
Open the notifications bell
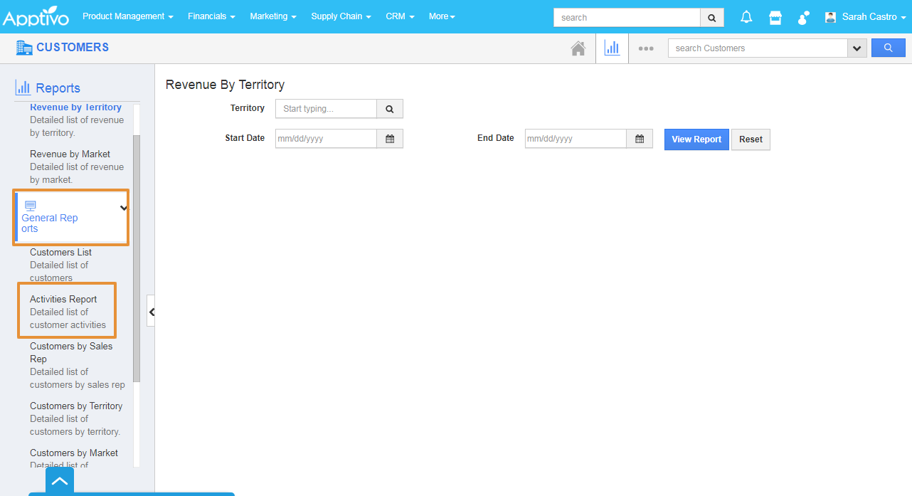pyautogui.click(x=746, y=17)
